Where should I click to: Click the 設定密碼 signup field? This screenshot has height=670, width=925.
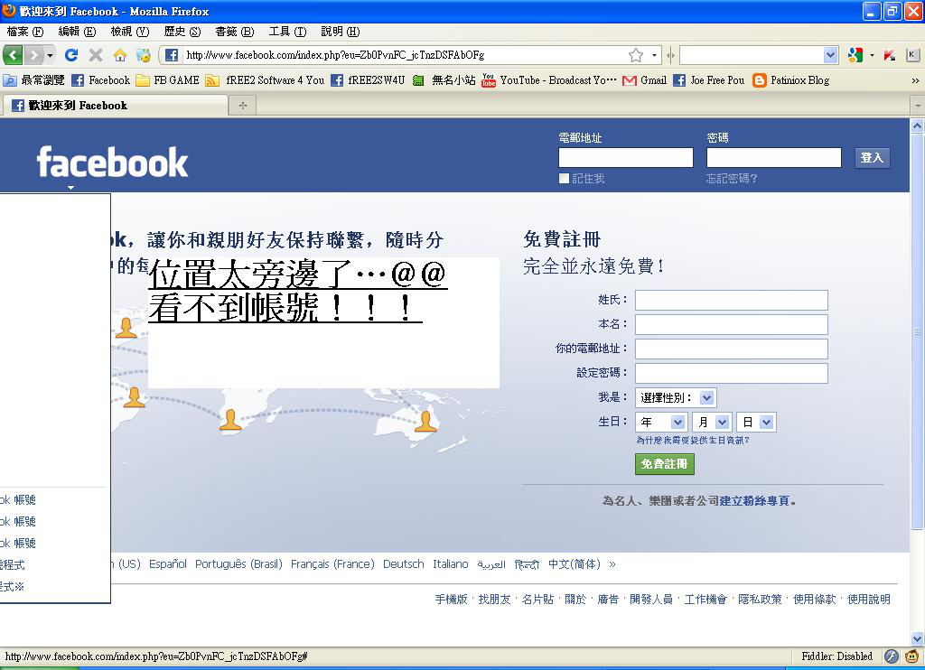731,373
